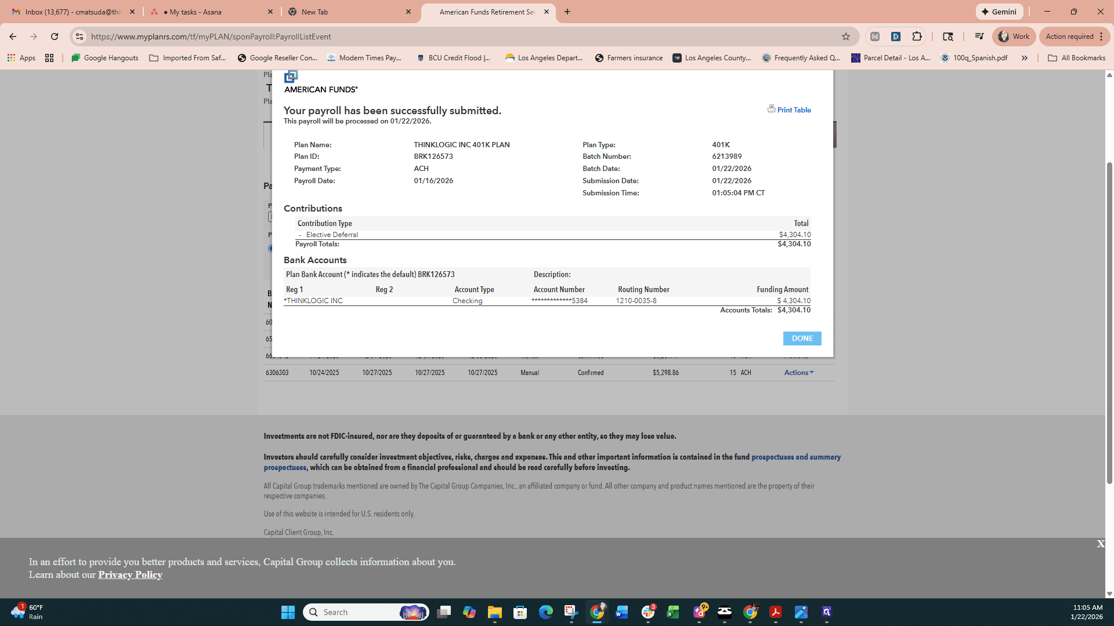Open Excel from the taskbar
Image resolution: width=1114 pixels, height=626 pixels.
point(673,612)
